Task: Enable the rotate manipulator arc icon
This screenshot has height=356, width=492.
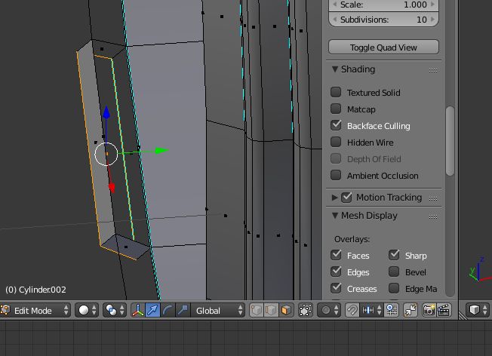Action: coord(168,311)
